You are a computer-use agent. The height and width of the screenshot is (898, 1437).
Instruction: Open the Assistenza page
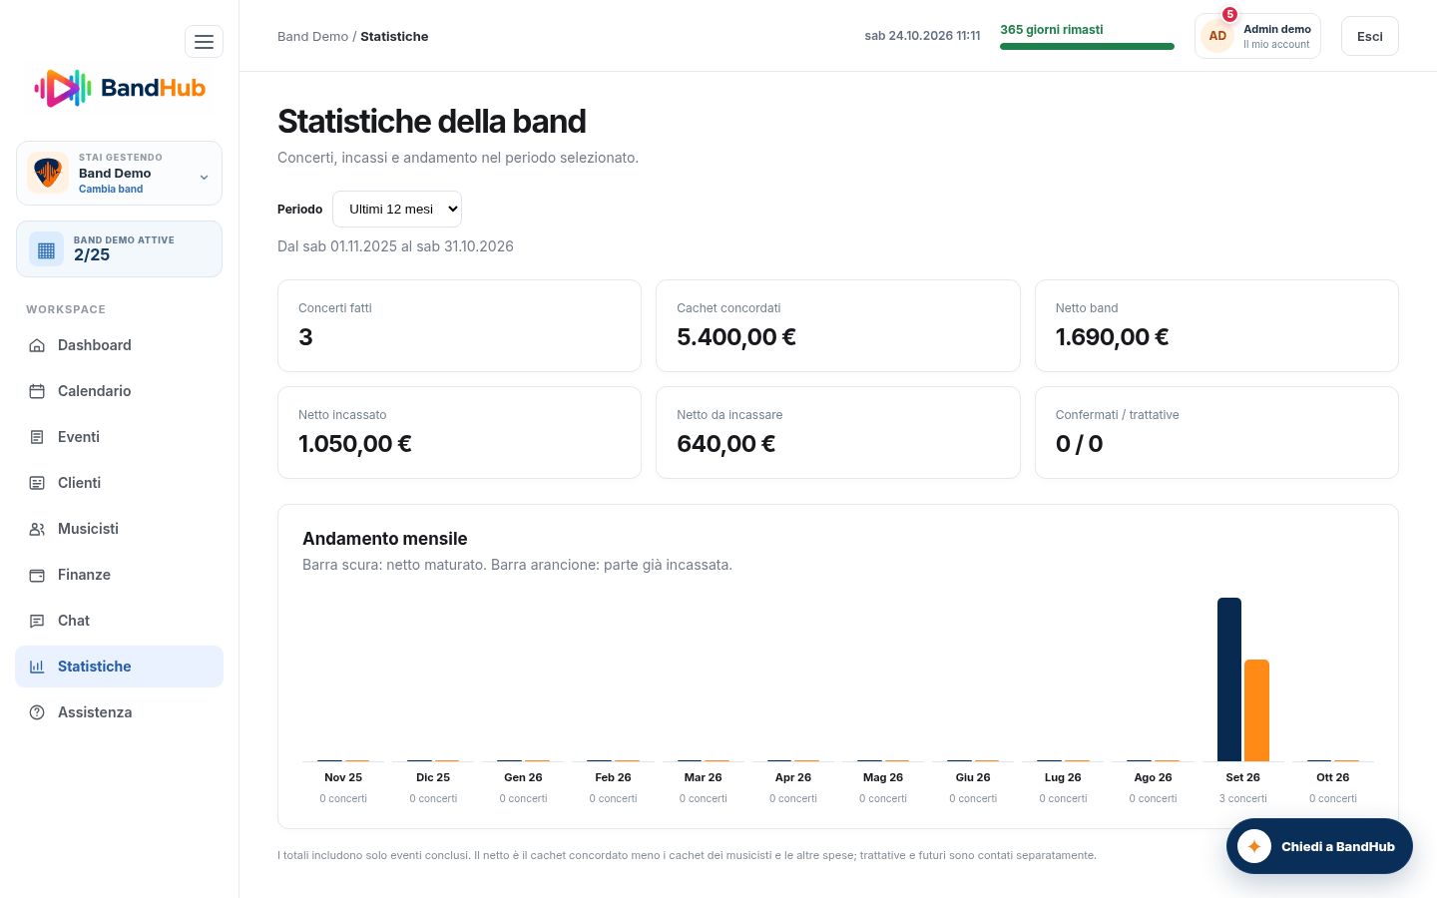(x=119, y=712)
